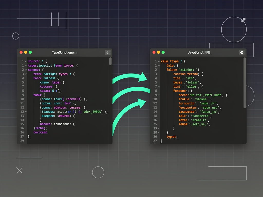Select the 'tecas':'4olass'' line
This screenshot has width=263, height=197.
187,82
